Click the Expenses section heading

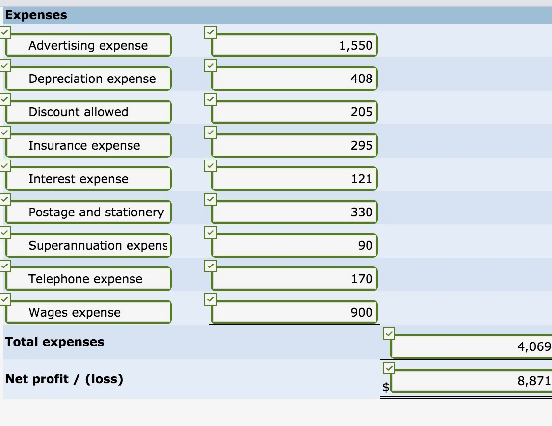tap(36, 15)
